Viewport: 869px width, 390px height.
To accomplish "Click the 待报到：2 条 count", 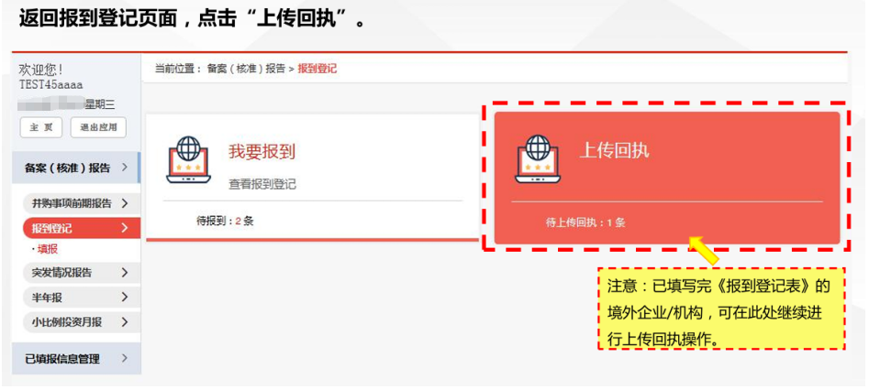I will point(225,222).
